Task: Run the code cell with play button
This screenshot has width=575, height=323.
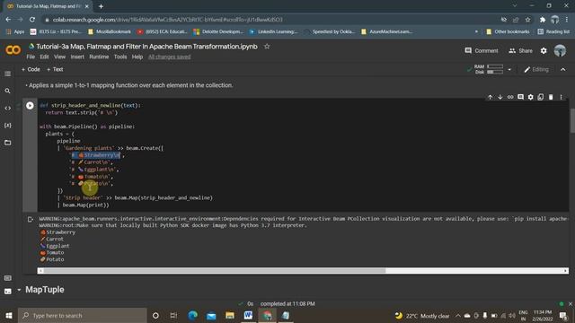Action: [30, 106]
